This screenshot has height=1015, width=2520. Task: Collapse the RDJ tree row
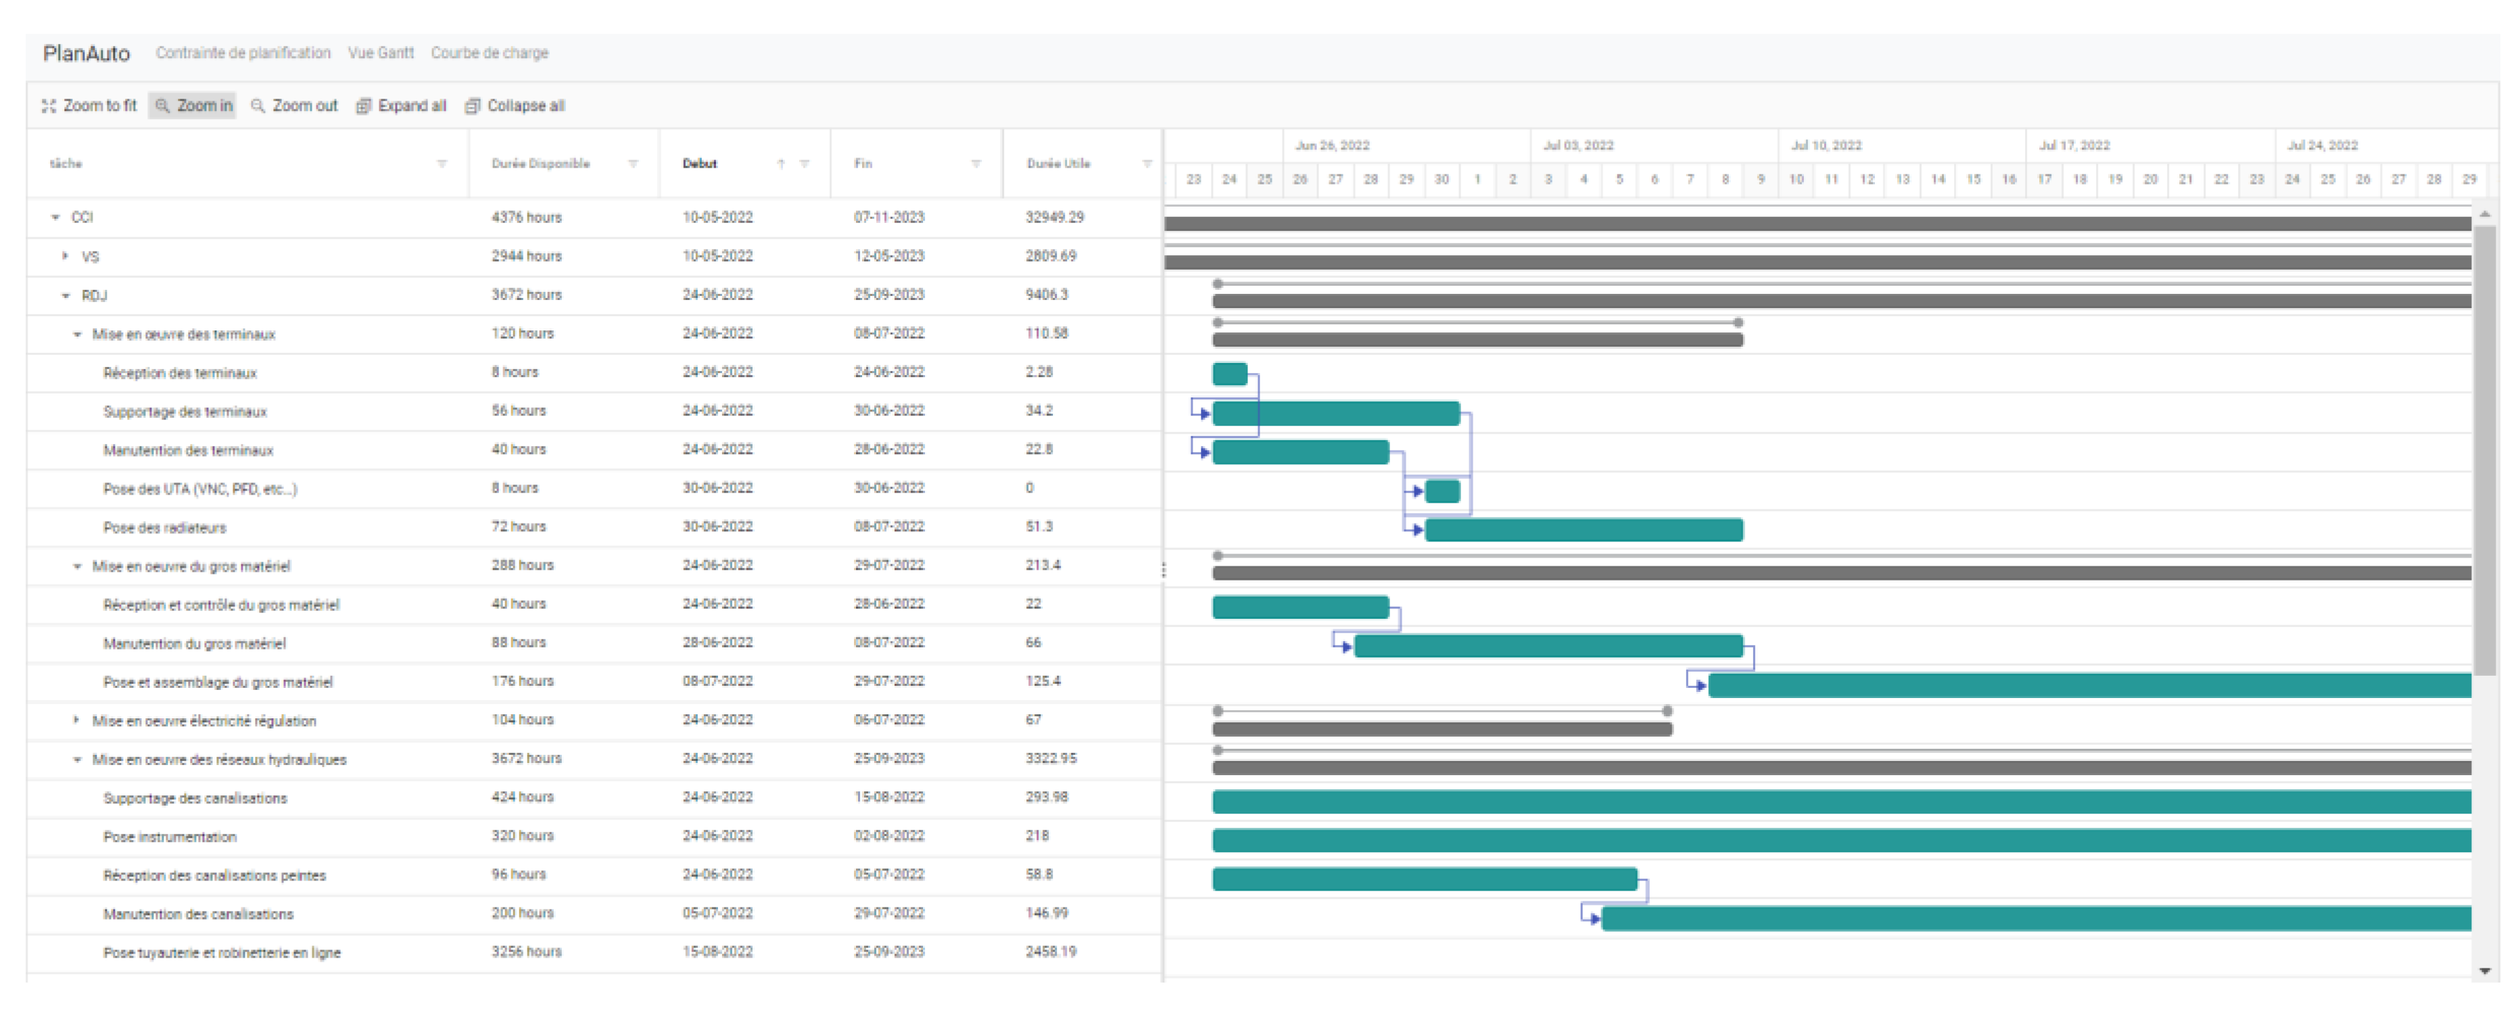click(66, 295)
